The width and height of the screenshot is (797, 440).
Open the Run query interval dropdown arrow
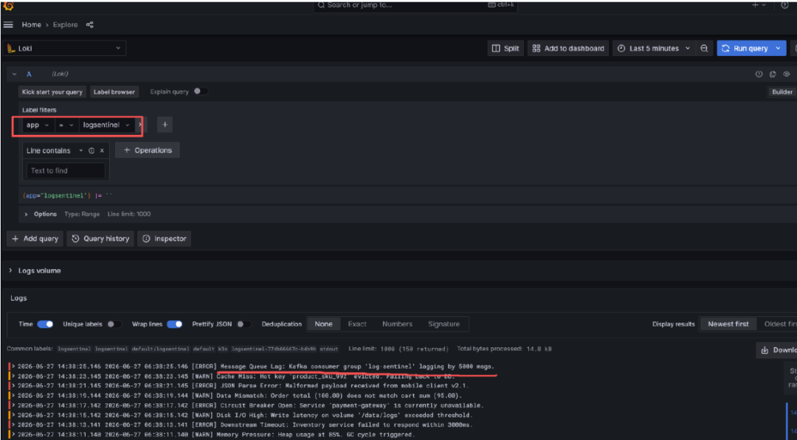click(779, 48)
